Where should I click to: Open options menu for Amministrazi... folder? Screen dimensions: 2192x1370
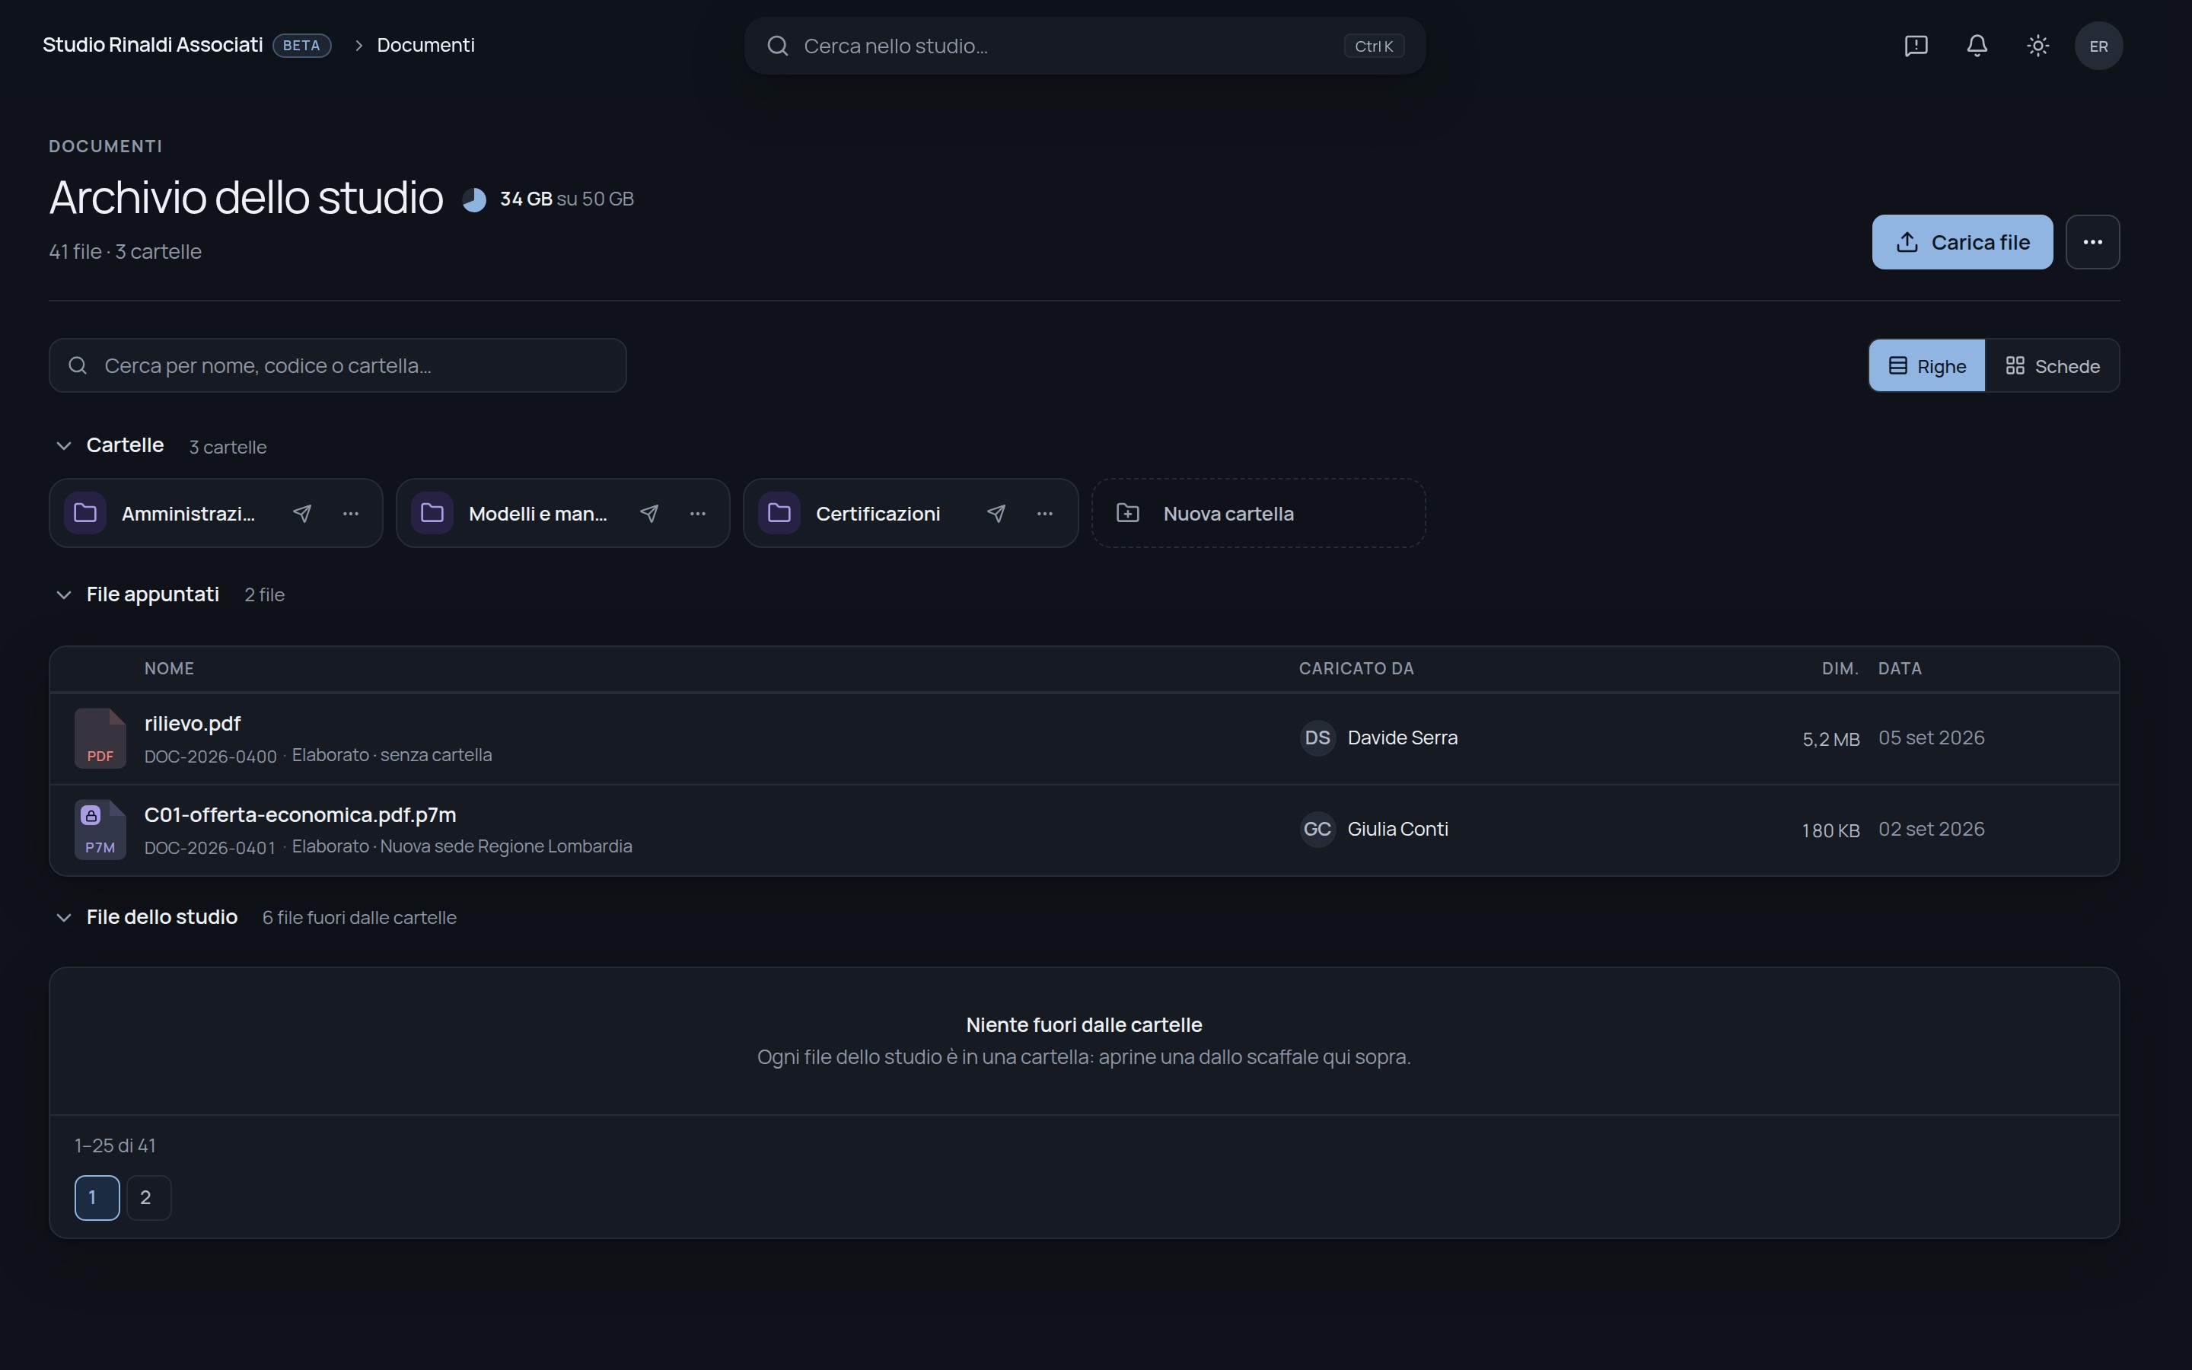[x=351, y=514]
